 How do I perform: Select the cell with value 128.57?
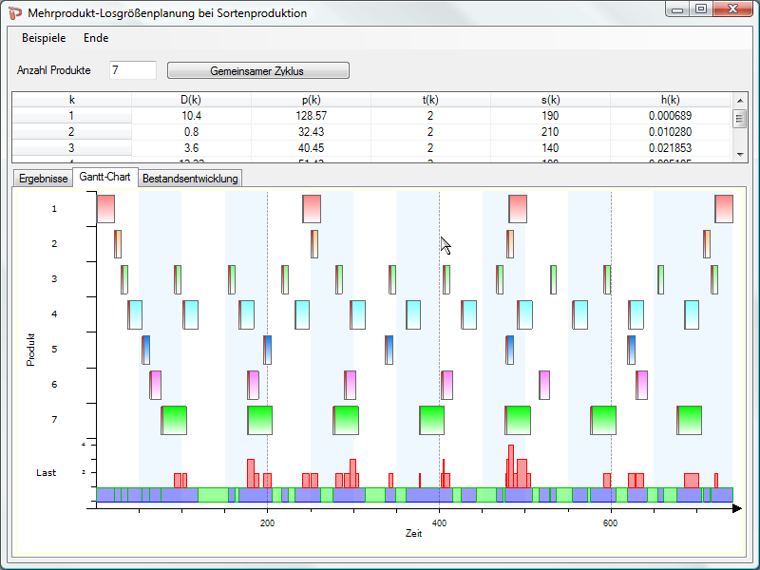pyautogui.click(x=311, y=115)
